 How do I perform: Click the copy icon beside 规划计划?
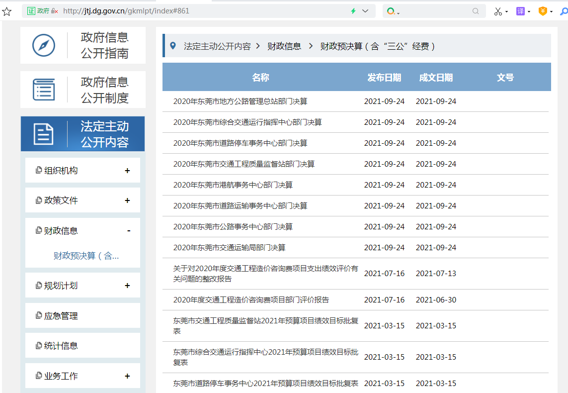coord(38,286)
